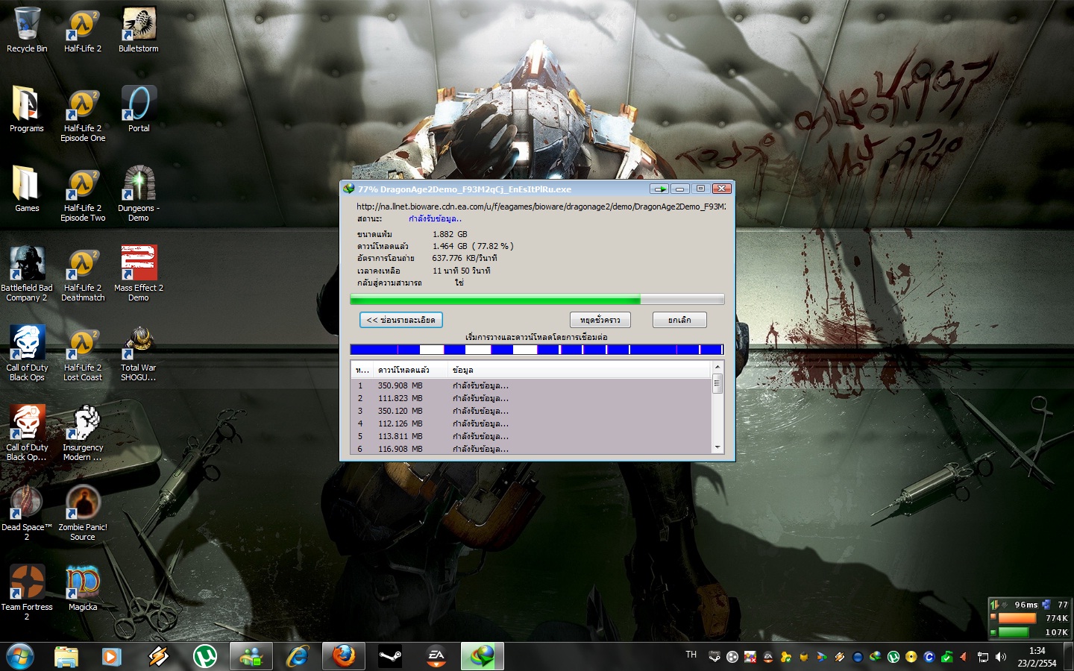Select the Total War SHOGUN shortcut
This screenshot has height=671, width=1074.
point(139,354)
